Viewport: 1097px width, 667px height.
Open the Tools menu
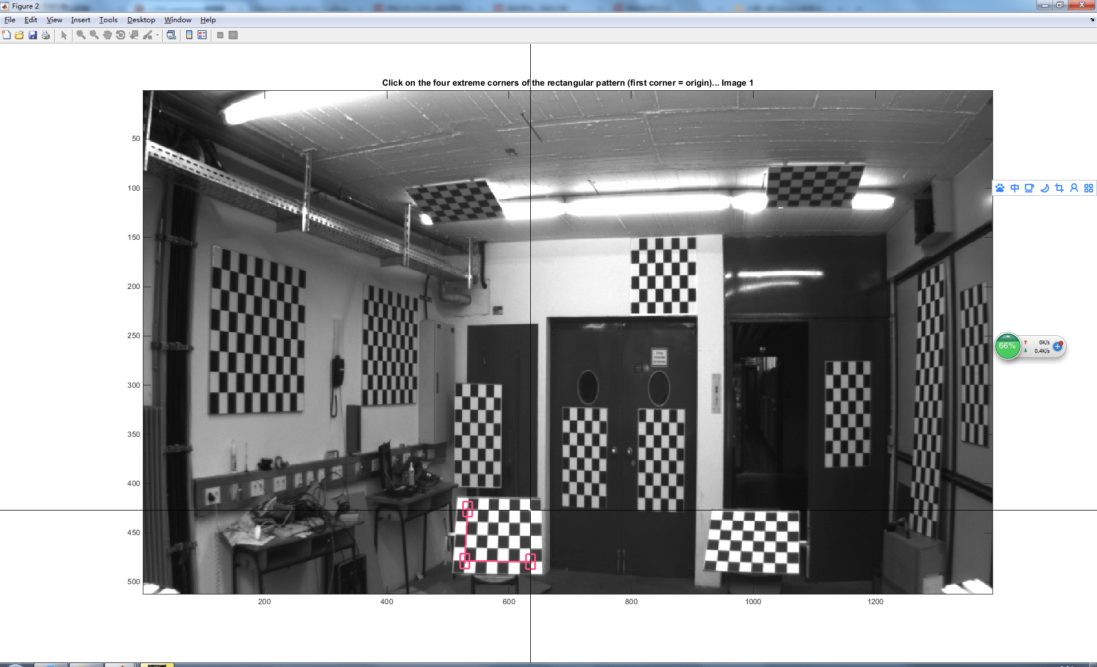tap(108, 19)
